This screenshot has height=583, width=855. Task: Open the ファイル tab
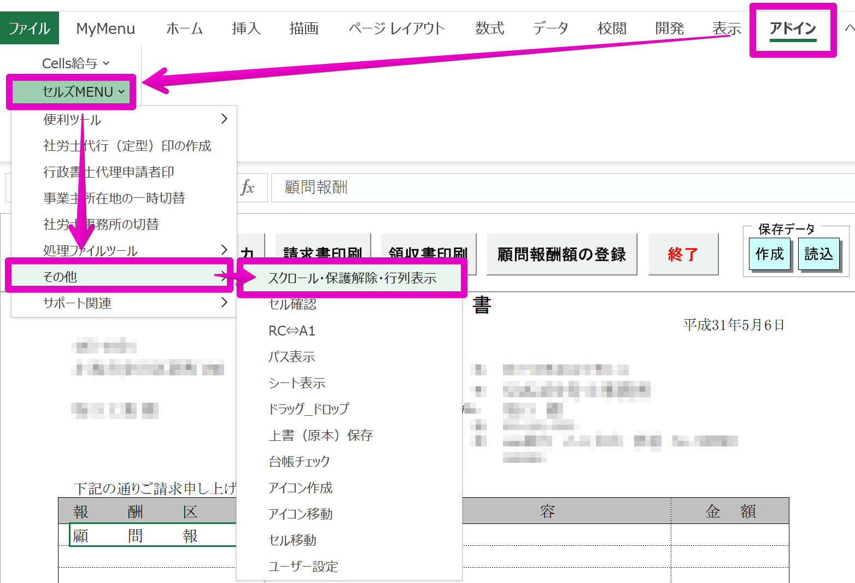pos(30,28)
